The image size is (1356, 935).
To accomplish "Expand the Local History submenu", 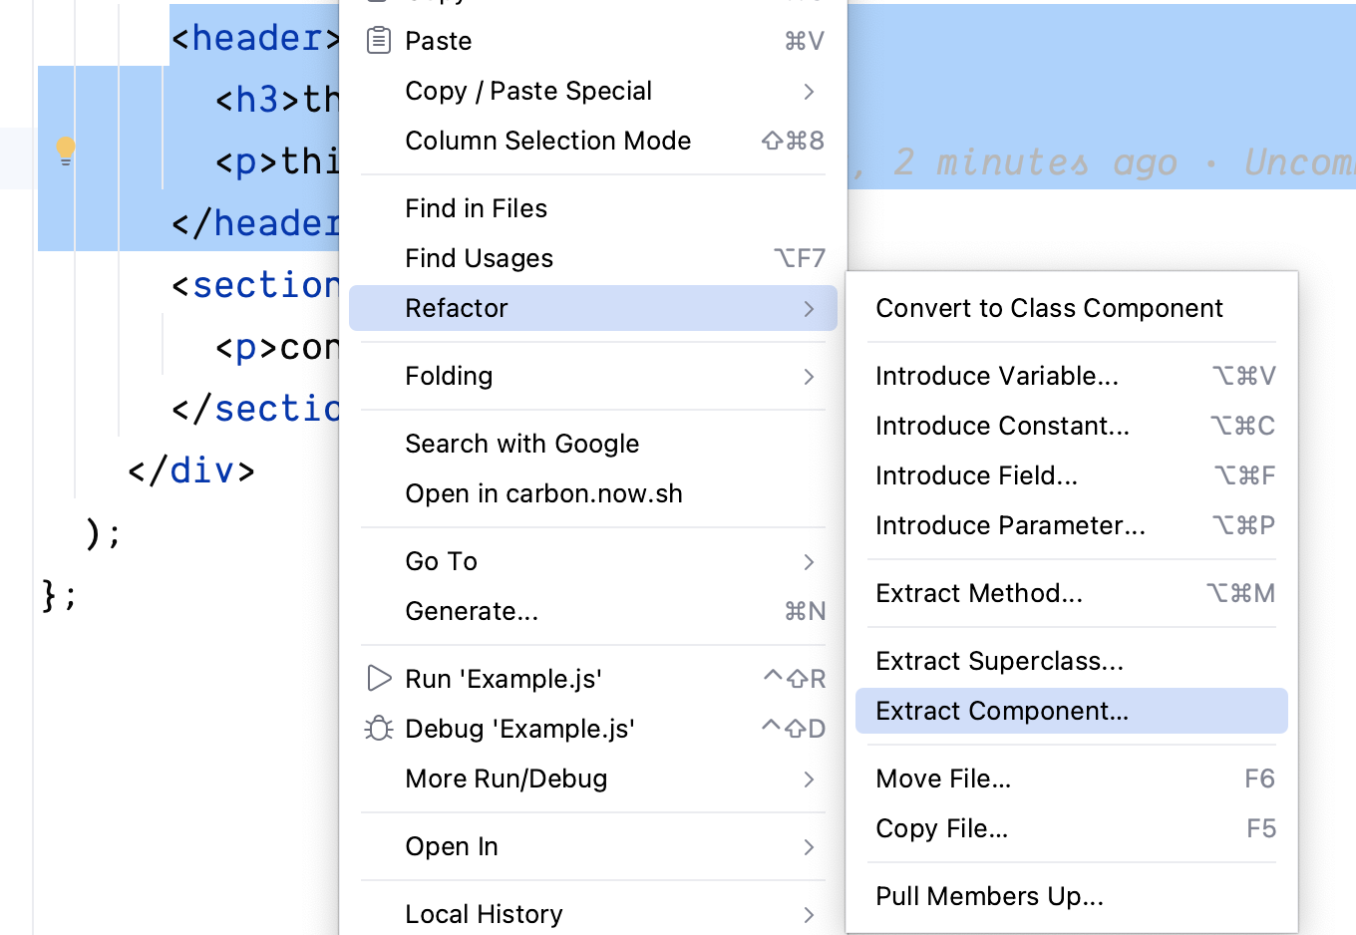I will (x=810, y=914).
